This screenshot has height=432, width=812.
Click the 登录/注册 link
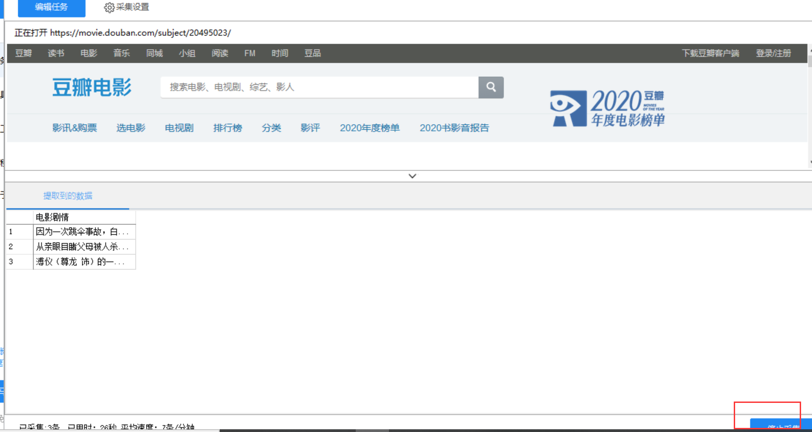pos(773,53)
